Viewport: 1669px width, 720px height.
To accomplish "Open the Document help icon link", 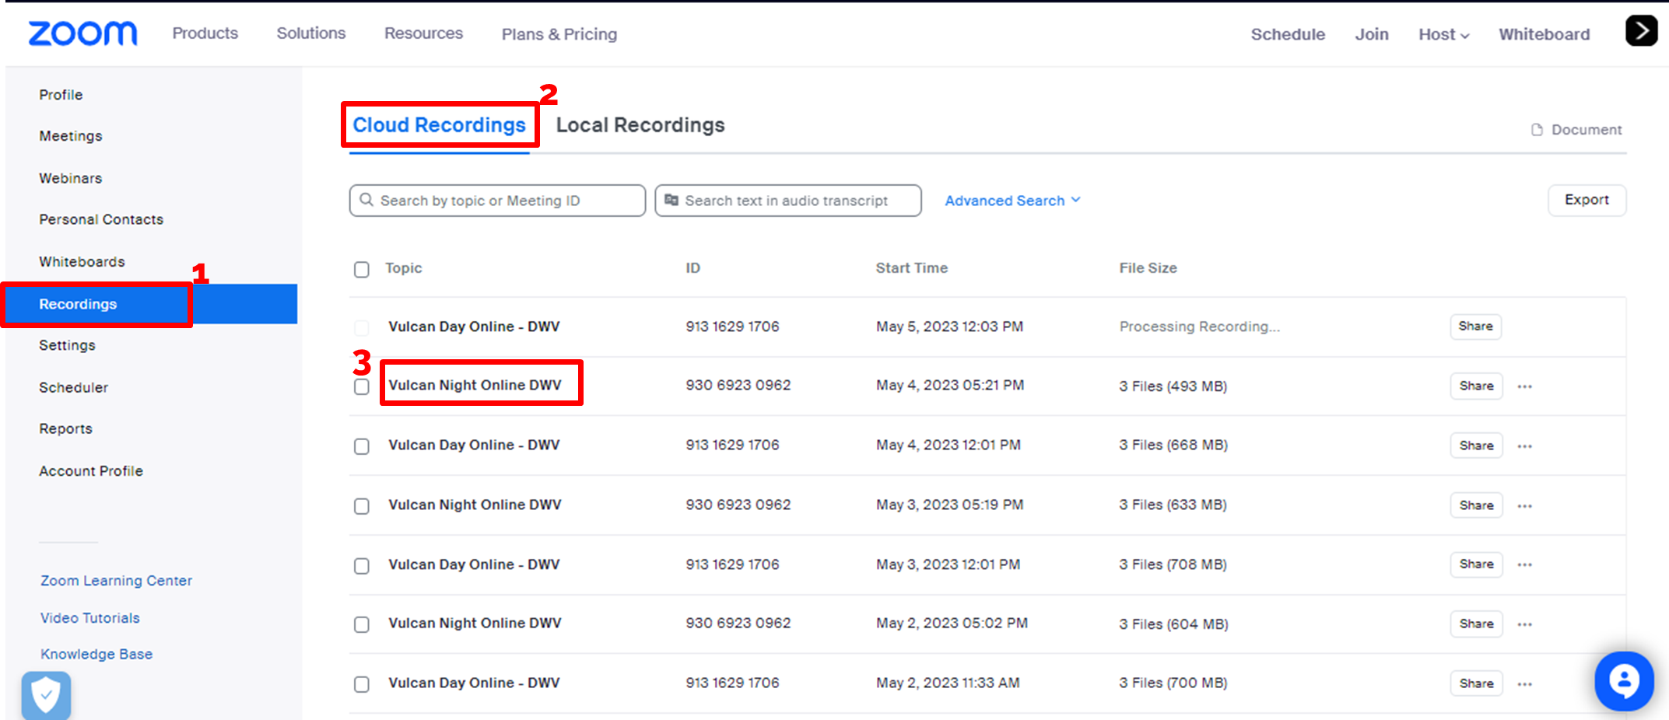I will tap(1576, 130).
